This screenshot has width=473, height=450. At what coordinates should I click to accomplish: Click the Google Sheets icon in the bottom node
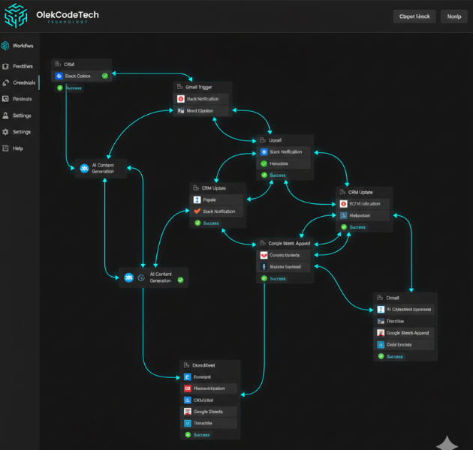[x=188, y=412]
